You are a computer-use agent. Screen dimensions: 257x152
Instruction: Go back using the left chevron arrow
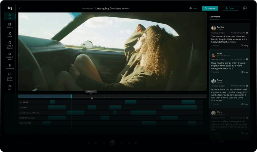tap(20, 8)
